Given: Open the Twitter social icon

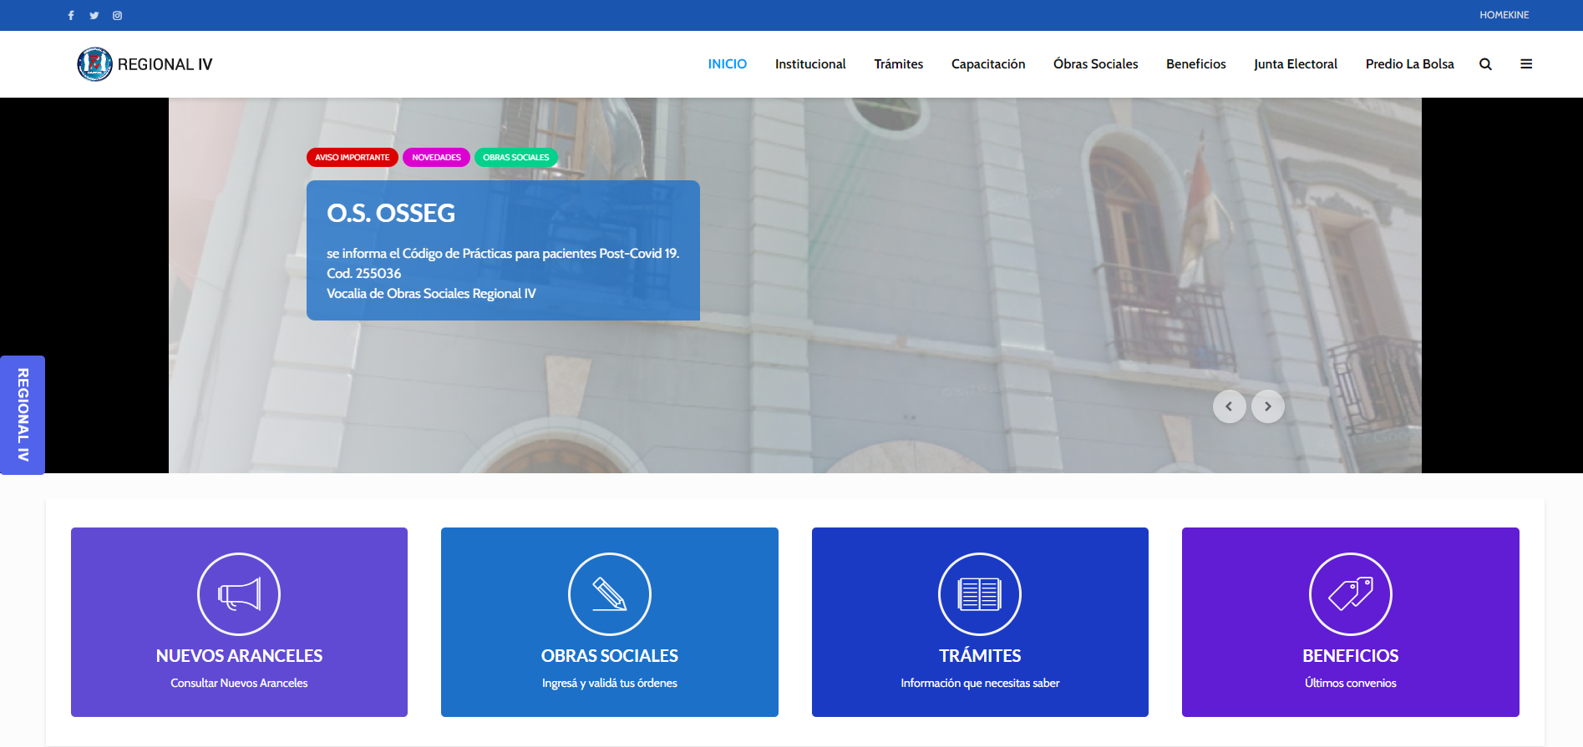Looking at the screenshot, I should 94,15.
